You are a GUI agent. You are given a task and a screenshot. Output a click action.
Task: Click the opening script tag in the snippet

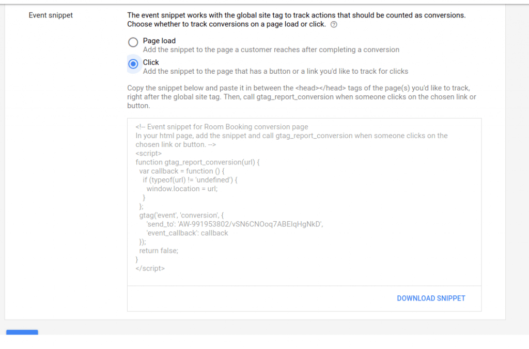(x=149, y=153)
